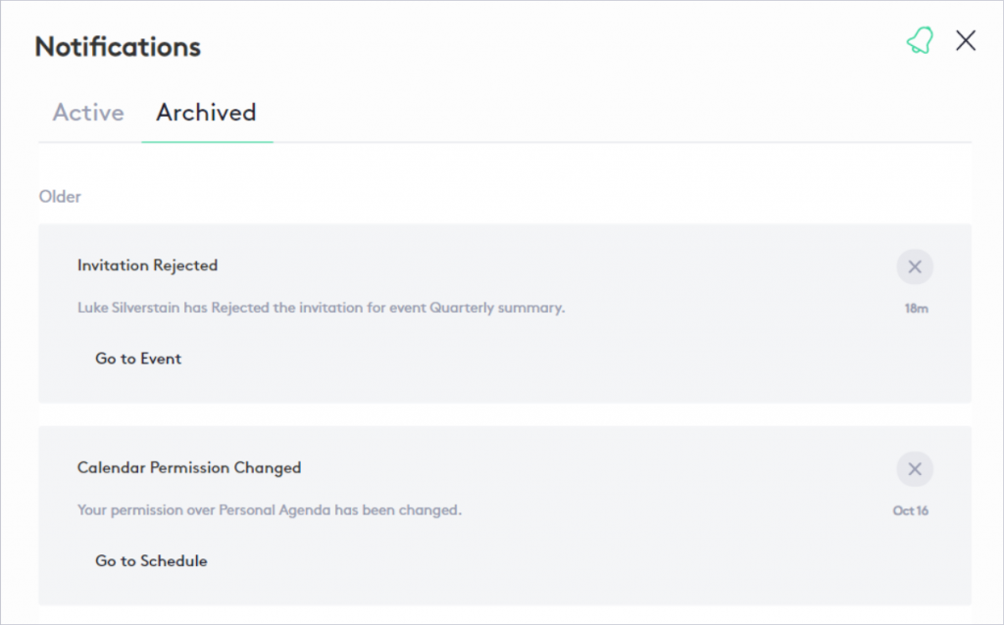The height and width of the screenshot is (625, 1004).
Task: Click the Calendar Permission Changed title
Action: (189, 468)
